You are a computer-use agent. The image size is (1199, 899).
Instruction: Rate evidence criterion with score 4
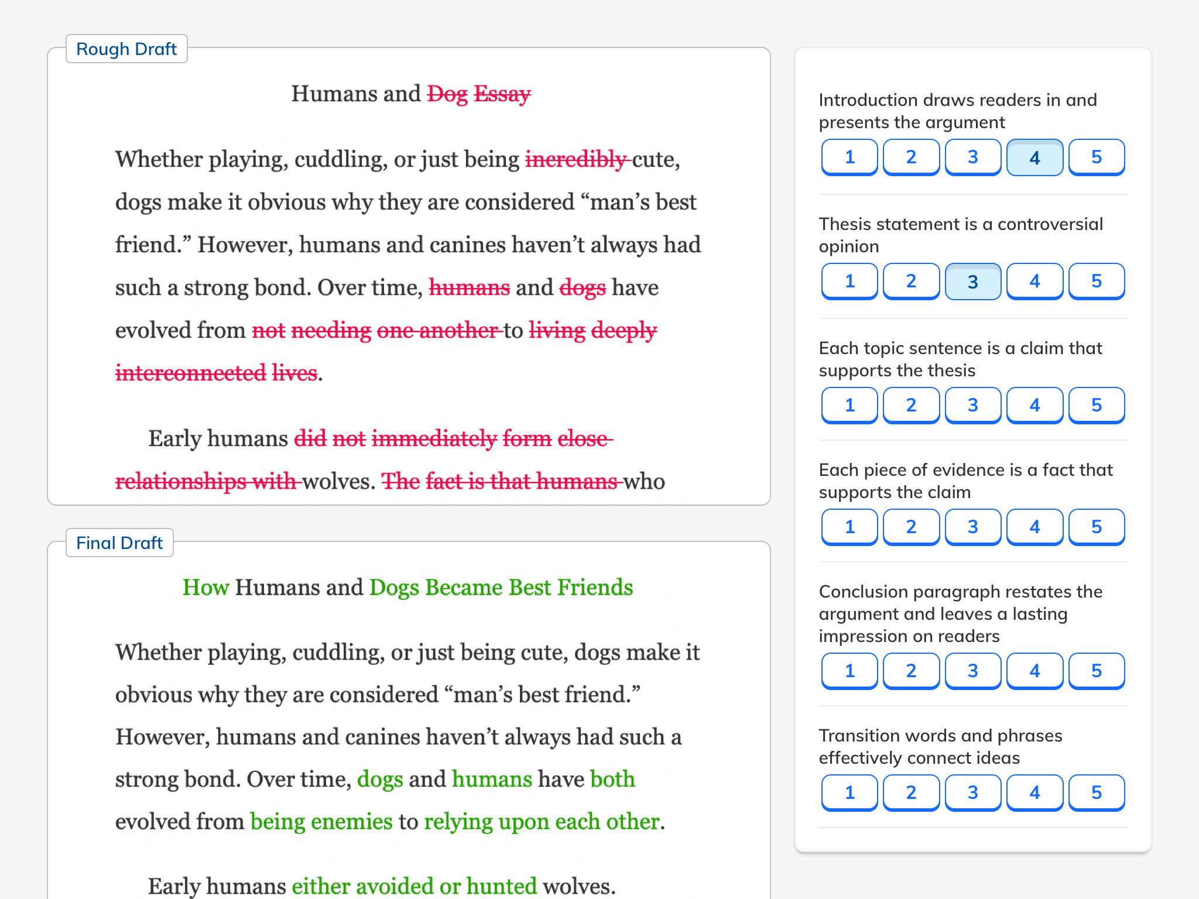(x=1034, y=527)
